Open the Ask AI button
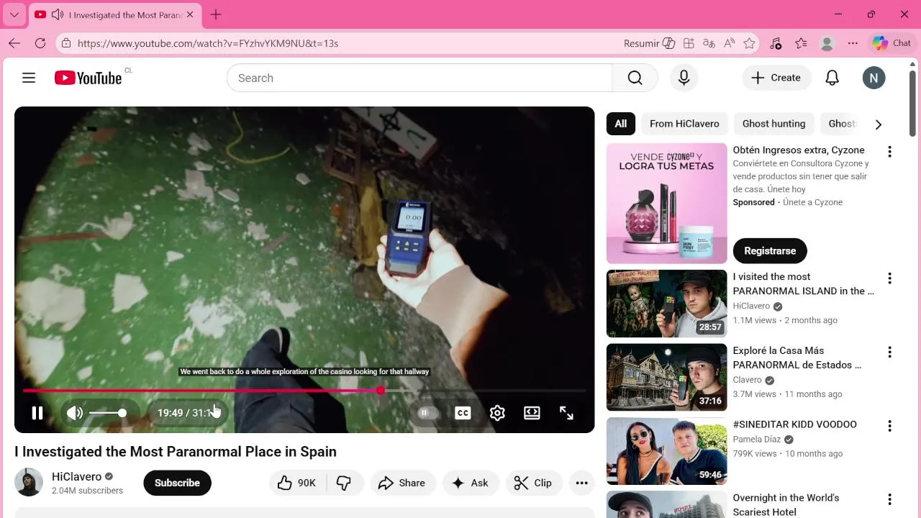921x518 pixels. 471,483
